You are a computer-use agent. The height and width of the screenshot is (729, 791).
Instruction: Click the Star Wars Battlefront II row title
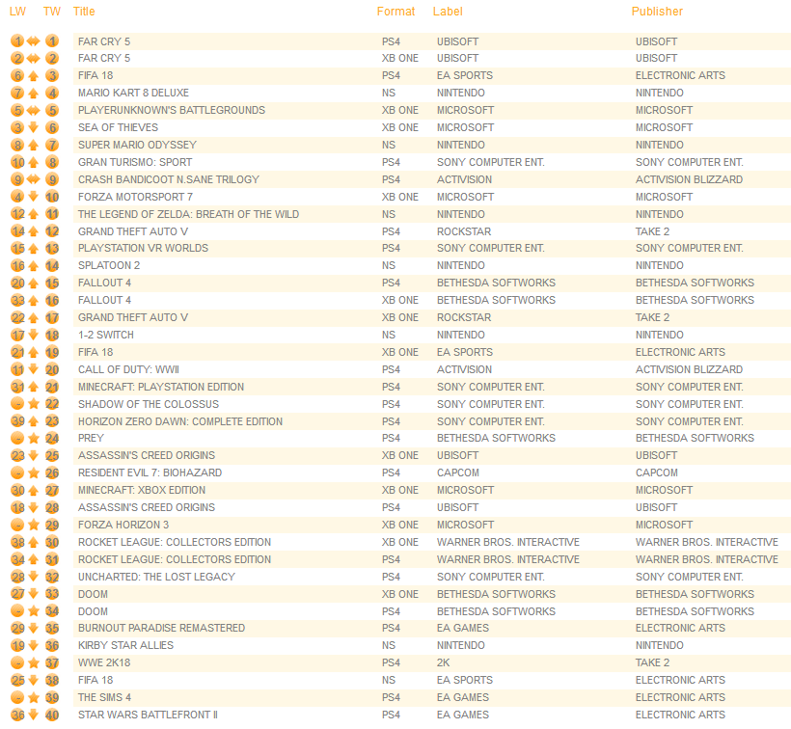[148, 715]
